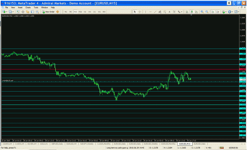Select the '#16496155 sell' order line label
The height and width of the screenshot is (150, 247).
[x=8, y=81]
